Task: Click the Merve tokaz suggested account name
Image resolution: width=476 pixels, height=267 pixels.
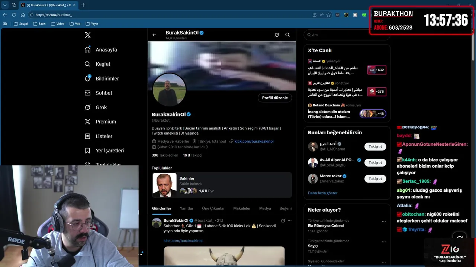Action: [330, 176]
